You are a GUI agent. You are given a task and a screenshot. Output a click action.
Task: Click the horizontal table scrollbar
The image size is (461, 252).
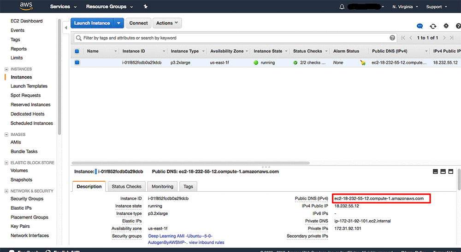click(x=190, y=163)
